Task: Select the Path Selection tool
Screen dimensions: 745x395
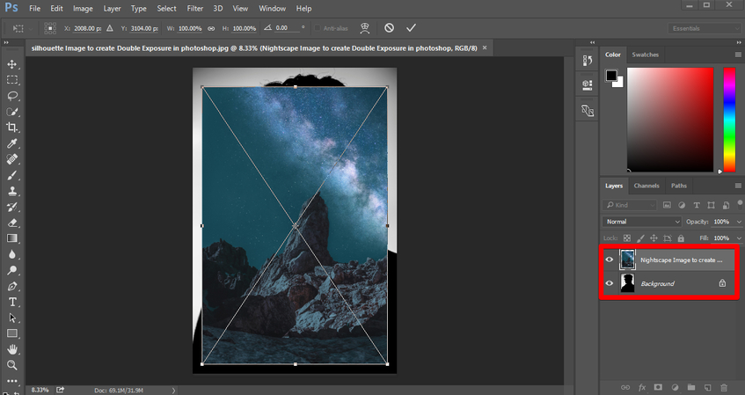Action: (x=12, y=318)
